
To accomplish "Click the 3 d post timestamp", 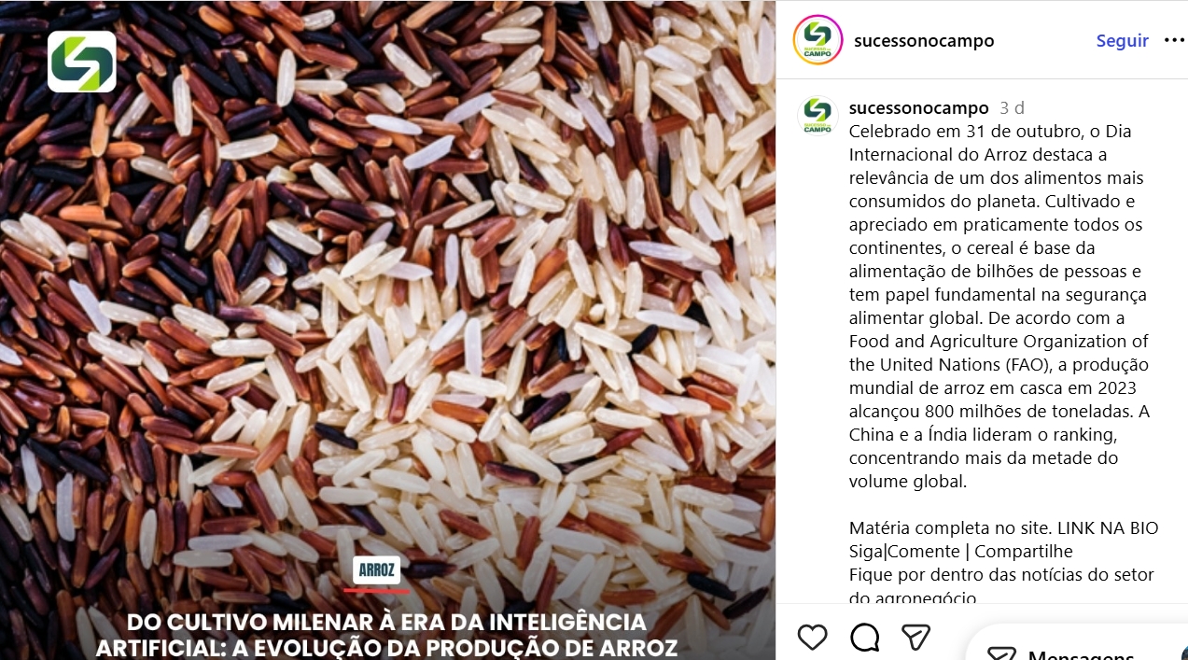I will [1012, 108].
